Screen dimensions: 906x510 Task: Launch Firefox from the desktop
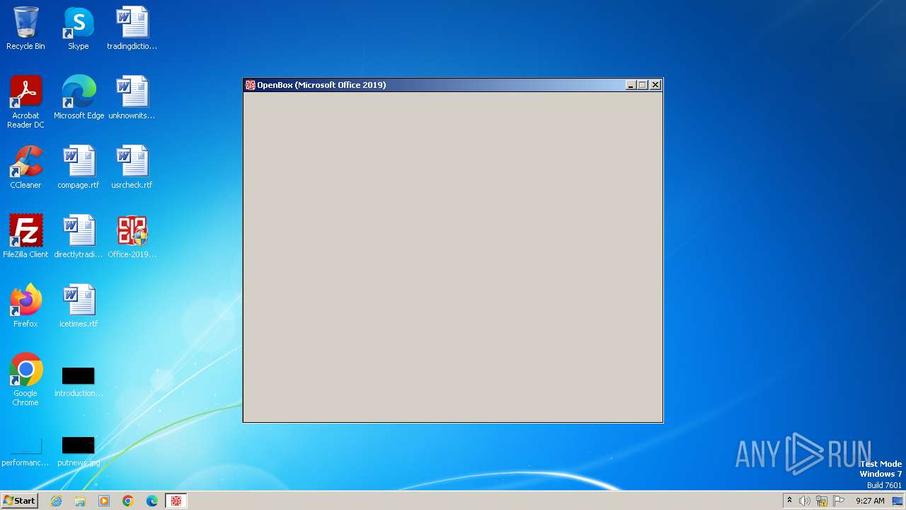(x=25, y=306)
